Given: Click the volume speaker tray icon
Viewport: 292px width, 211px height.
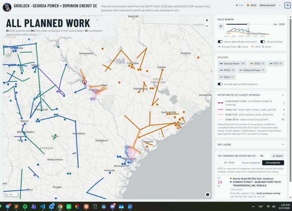Looking at the screenshot, I should coord(274,206).
